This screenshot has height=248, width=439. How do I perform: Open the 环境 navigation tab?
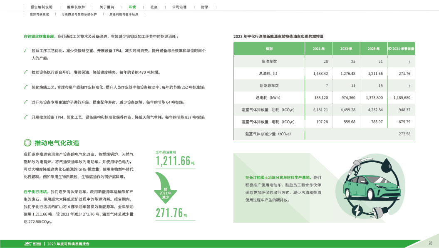[x=132, y=7]
